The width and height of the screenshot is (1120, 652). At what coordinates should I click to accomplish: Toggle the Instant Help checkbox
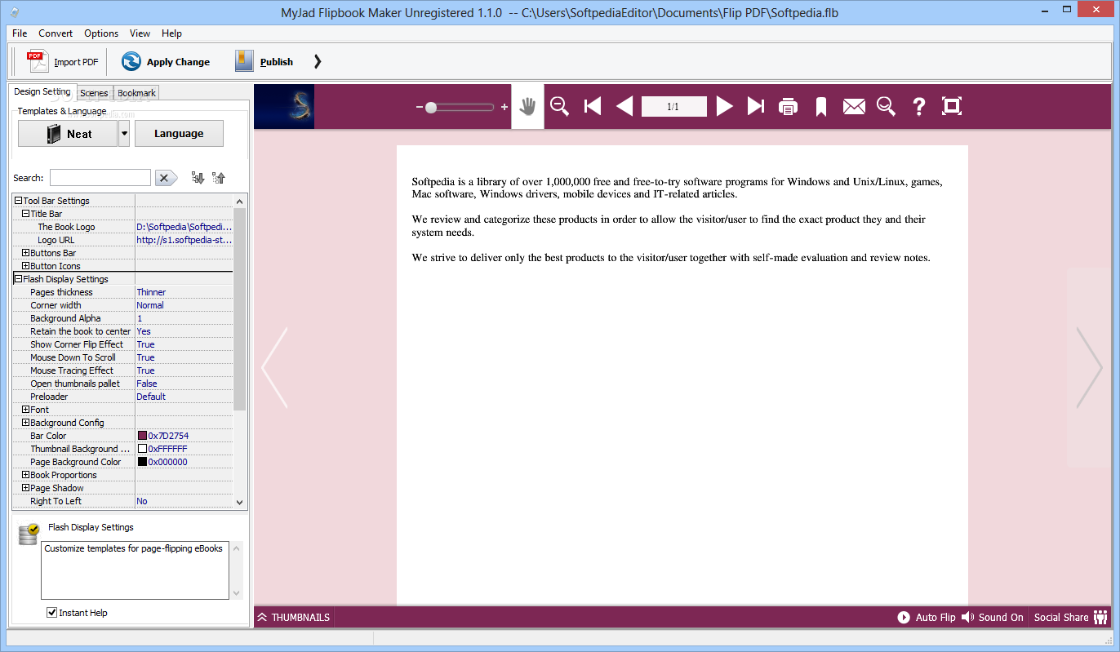[52, 613]
